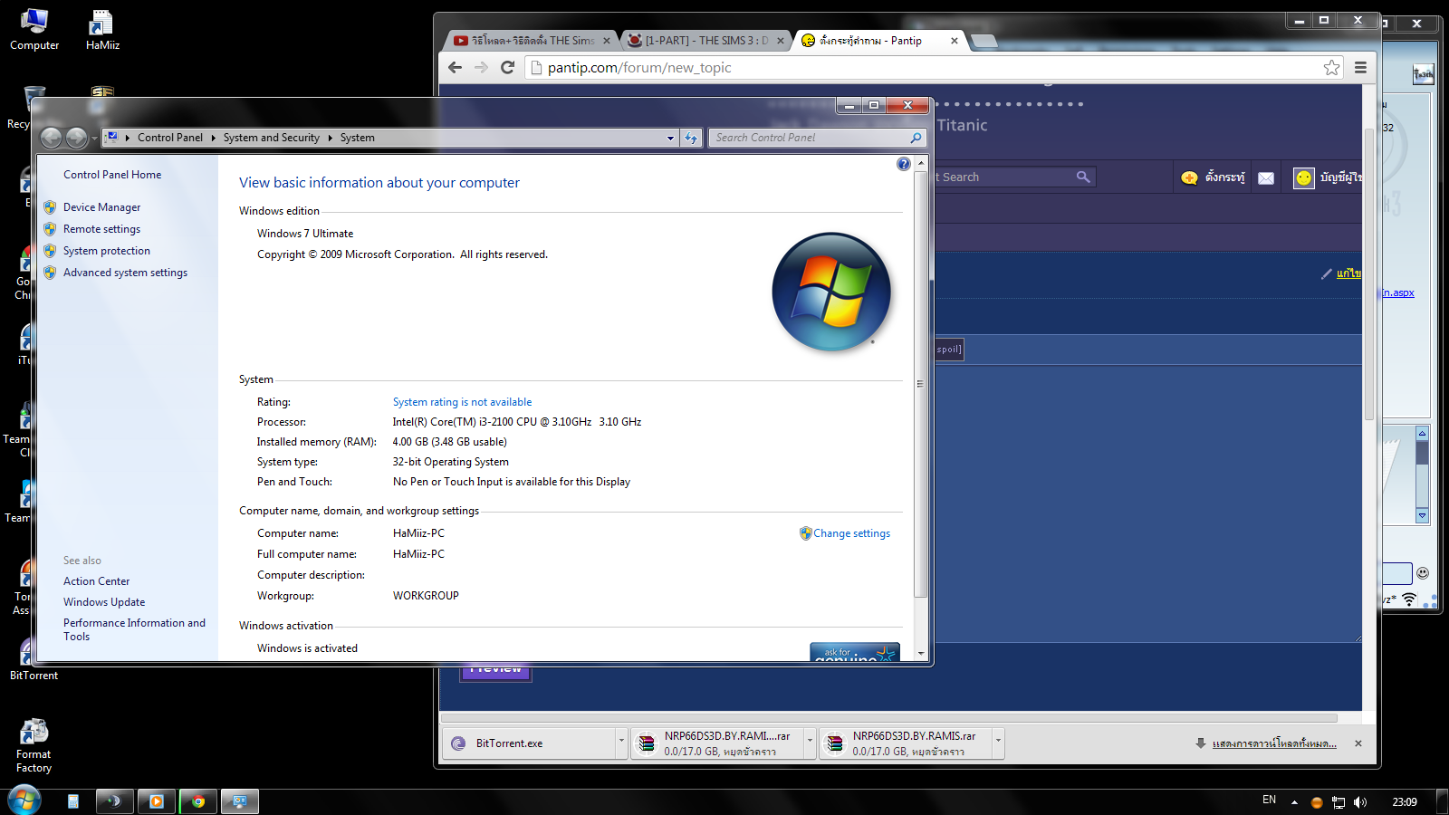Click the scroll down arrow in System window
This screenshot has width=1449, height=815.
point(921,653)
